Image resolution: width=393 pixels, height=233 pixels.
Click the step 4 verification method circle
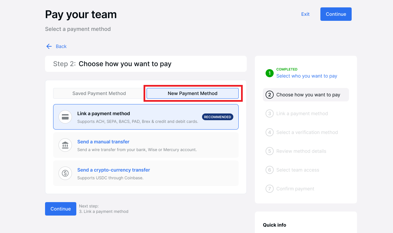tap(270, 132)
